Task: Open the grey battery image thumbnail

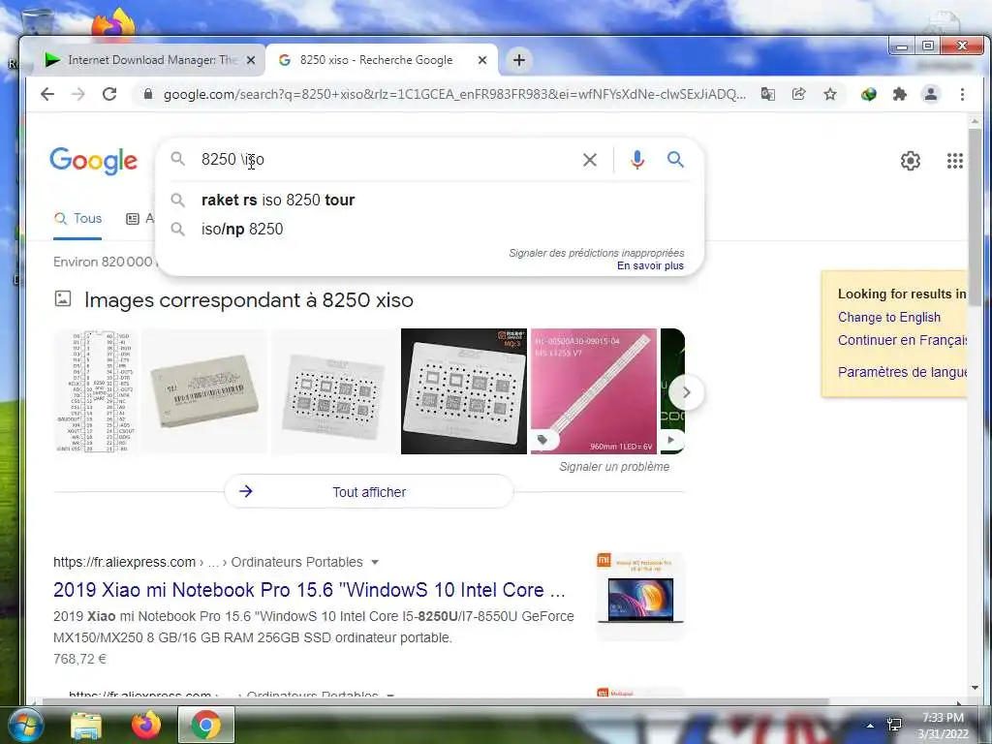Action: click(204, 391)
